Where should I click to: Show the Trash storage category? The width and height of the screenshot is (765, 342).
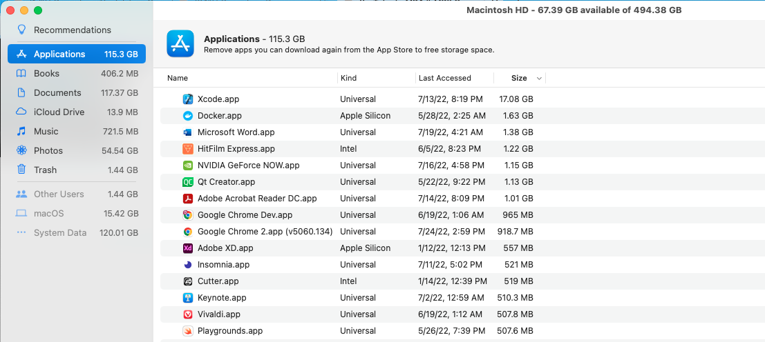click(x=46, y=170)
